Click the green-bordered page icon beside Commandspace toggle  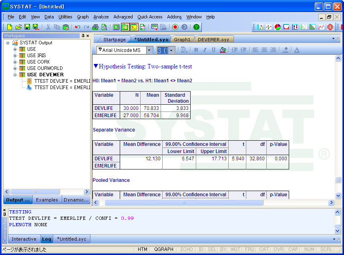pyautogui.click(x=143, y=27)
